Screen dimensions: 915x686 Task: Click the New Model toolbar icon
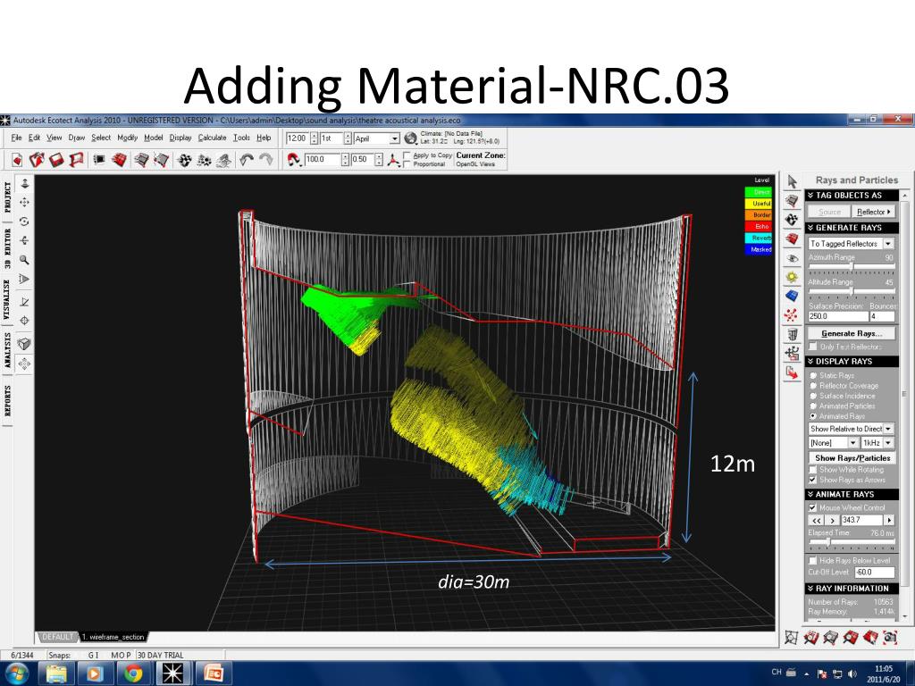pyautogui.click(x=17, y=160)
